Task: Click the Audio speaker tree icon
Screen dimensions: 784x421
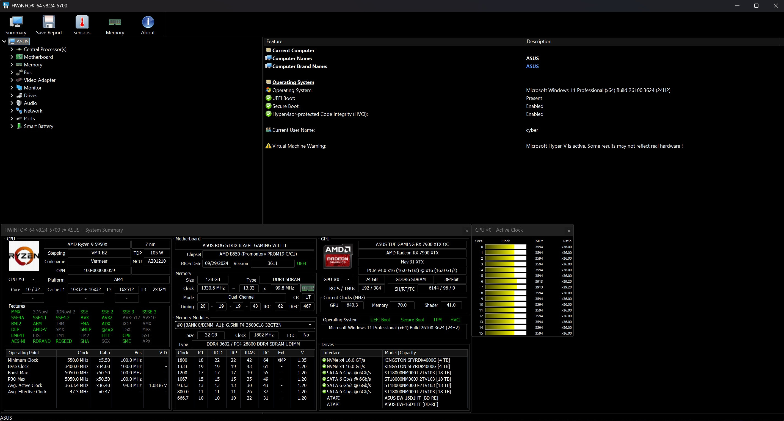Action: [19, 103]
